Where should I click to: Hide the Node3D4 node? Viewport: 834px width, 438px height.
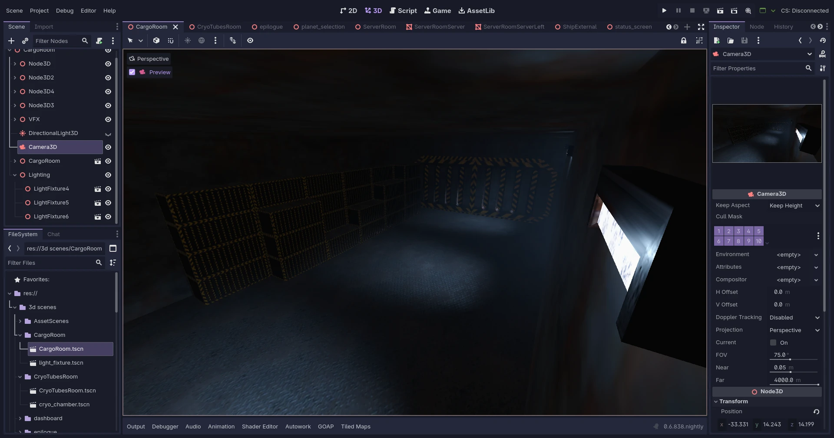point(108,92)
